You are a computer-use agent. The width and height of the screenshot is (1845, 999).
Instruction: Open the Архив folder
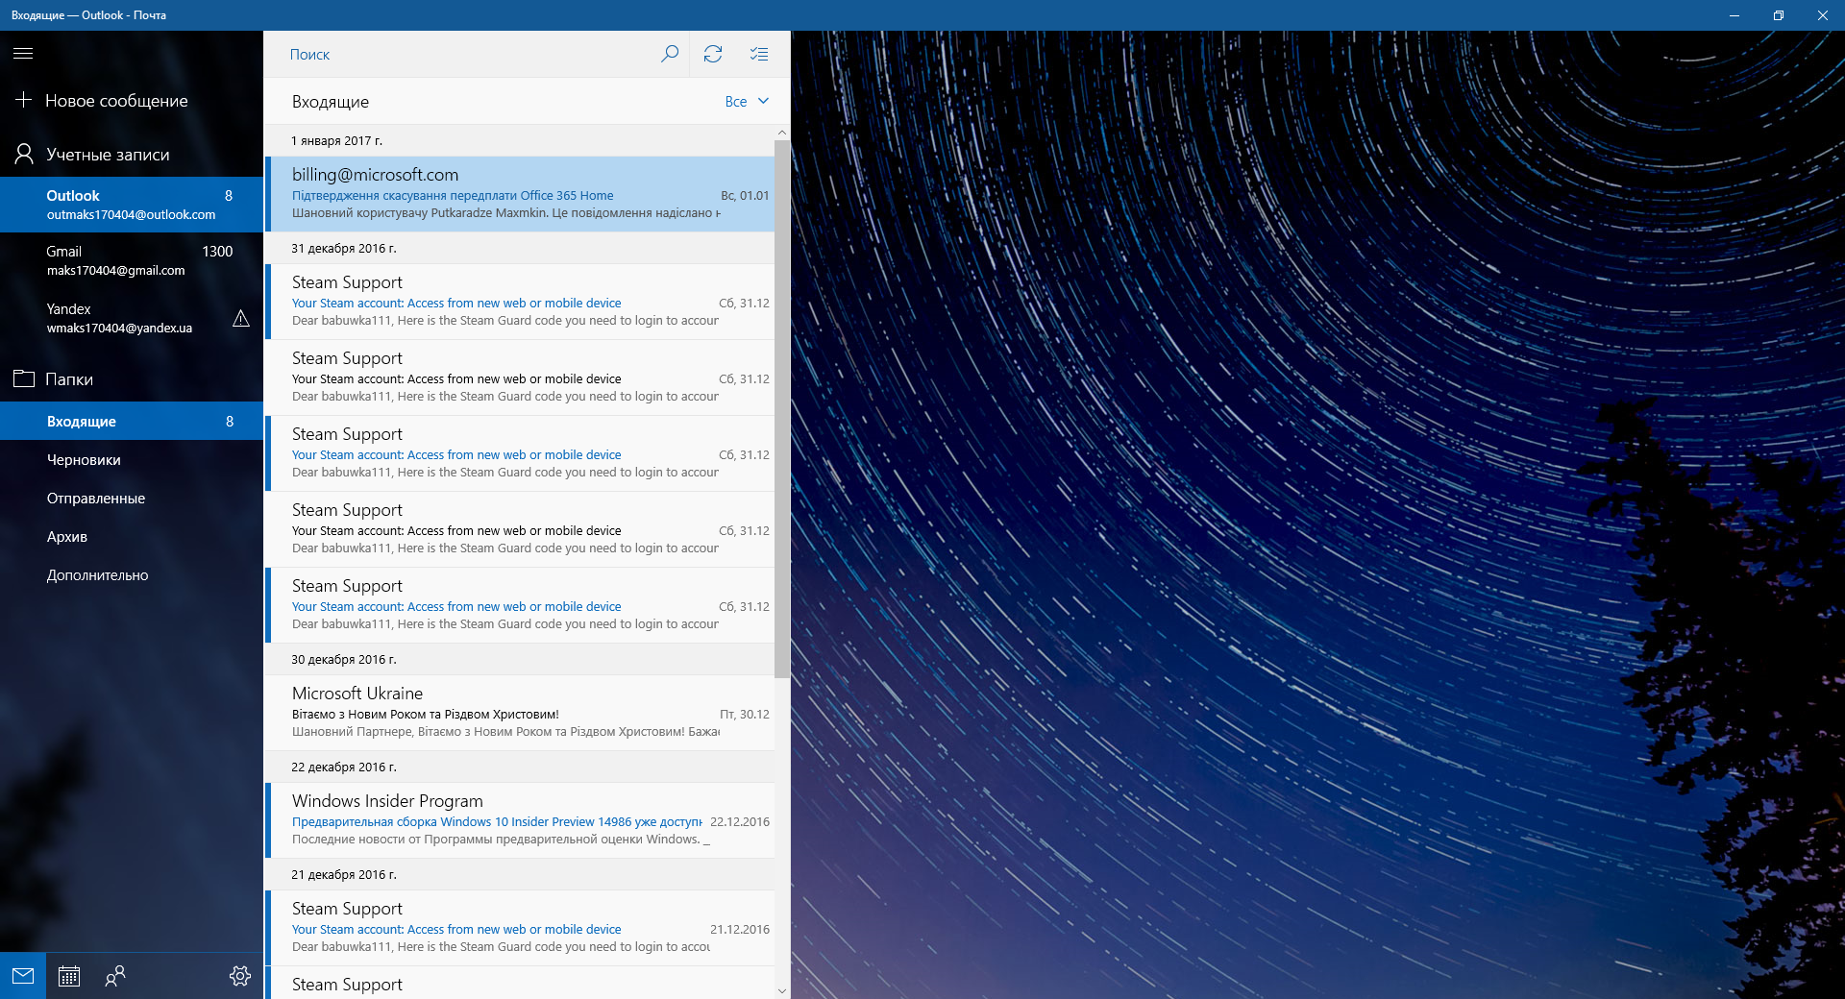point(132,536)
